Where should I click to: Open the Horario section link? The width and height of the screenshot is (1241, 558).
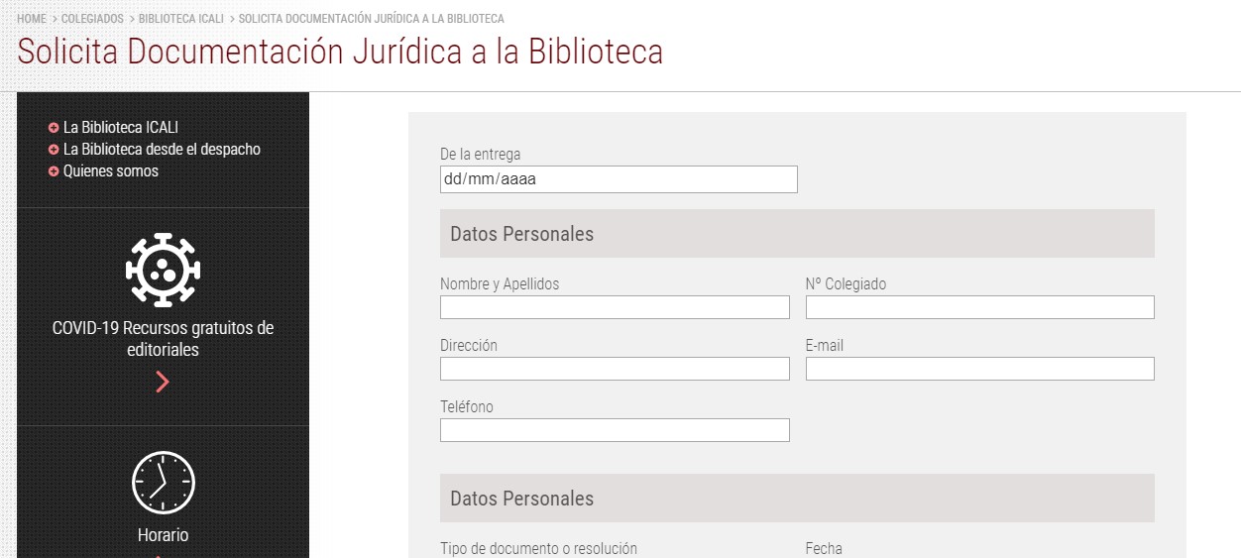[x=163, y=535]
